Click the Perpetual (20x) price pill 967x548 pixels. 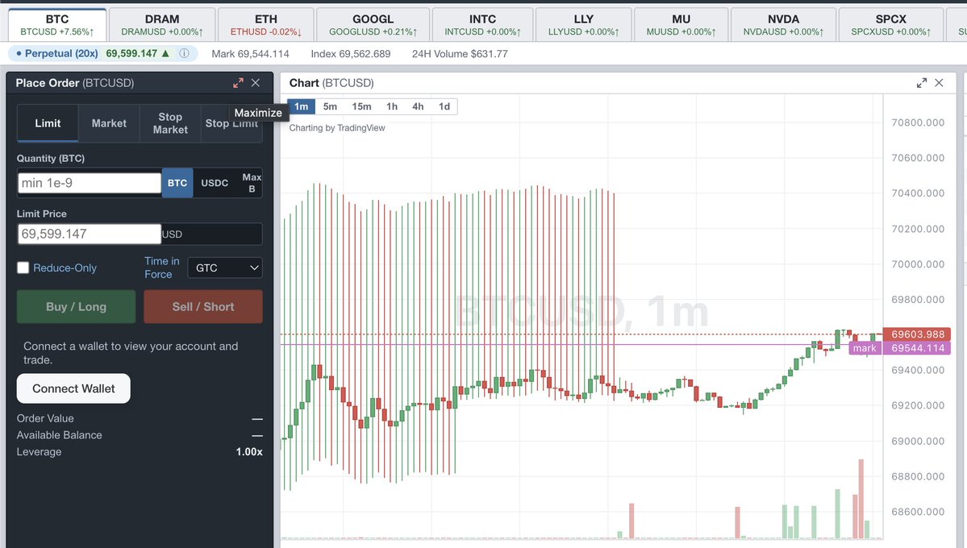tap(102, 54)
